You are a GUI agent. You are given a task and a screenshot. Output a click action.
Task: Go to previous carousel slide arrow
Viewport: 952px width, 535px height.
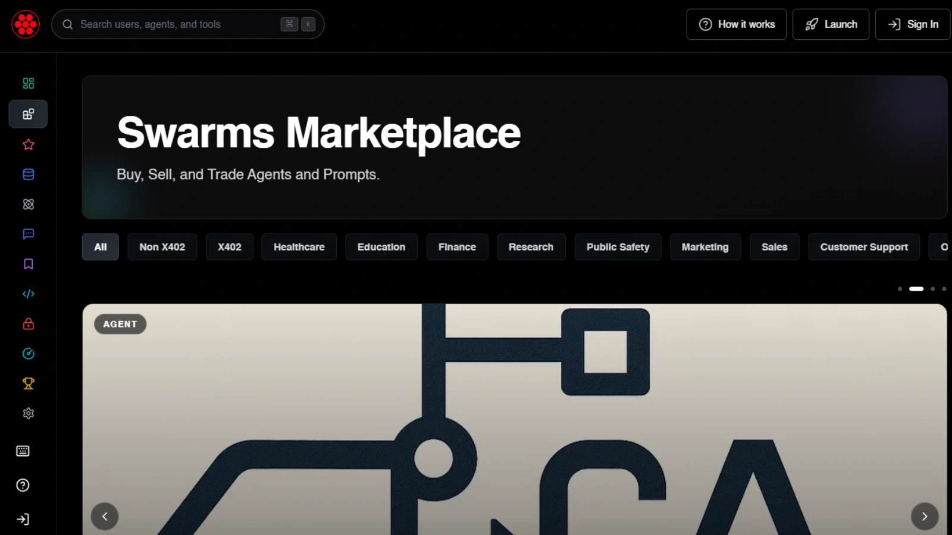pyautogui.click(x=105, y=516)
